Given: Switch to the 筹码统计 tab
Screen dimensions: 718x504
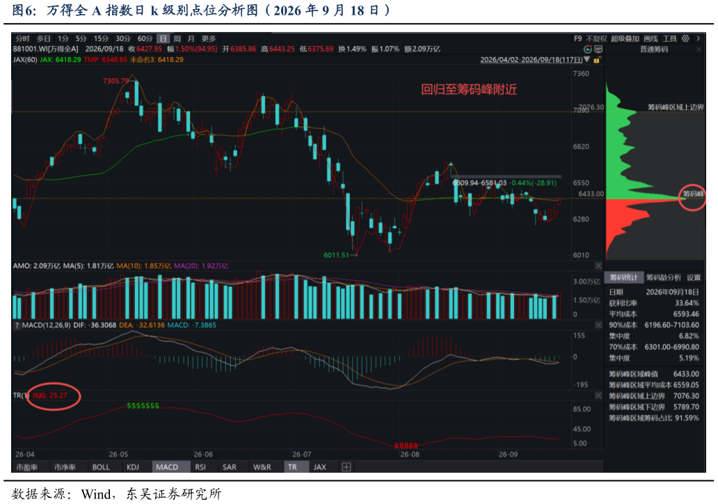Looking at the screenshot, I should point(623,277).
